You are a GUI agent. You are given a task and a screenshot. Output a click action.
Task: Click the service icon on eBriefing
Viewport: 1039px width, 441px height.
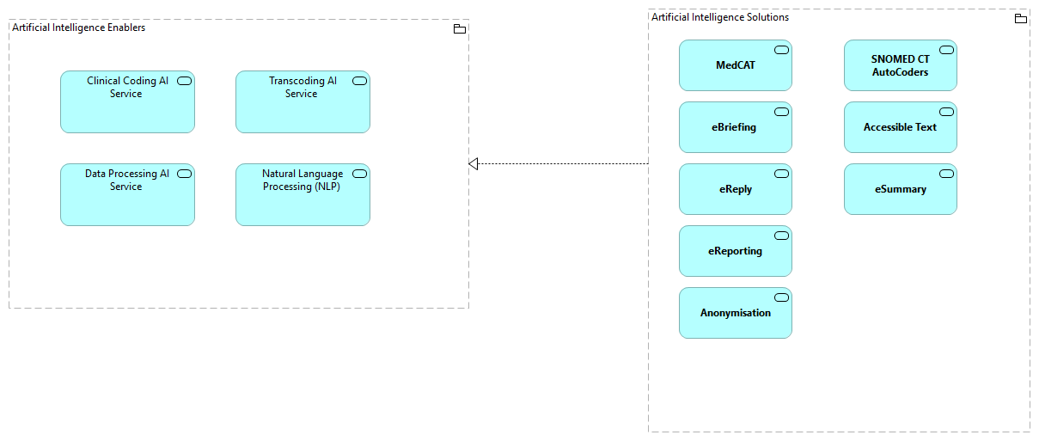click(781, 112)
